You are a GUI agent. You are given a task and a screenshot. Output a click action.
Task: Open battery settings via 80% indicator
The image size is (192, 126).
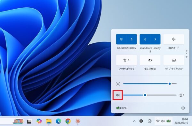(x=121, y=108)
